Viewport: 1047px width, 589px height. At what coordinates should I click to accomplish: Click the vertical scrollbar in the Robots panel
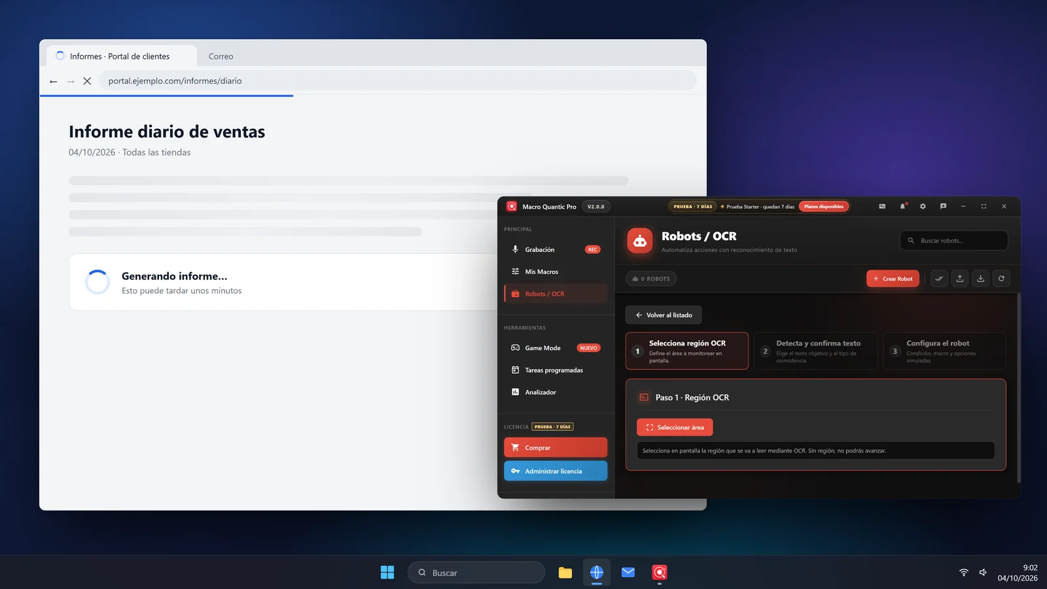tap(1018, 388)
